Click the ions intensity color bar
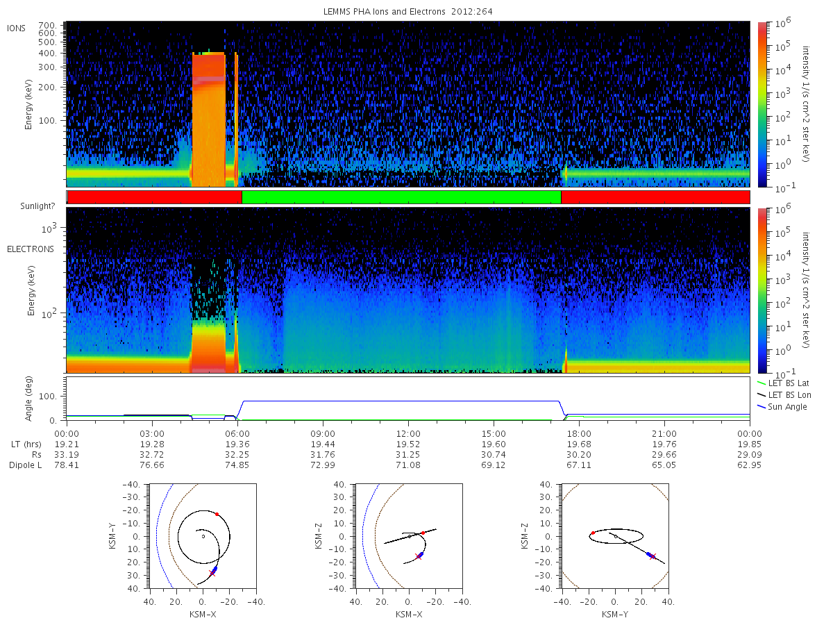 point(762,104)
